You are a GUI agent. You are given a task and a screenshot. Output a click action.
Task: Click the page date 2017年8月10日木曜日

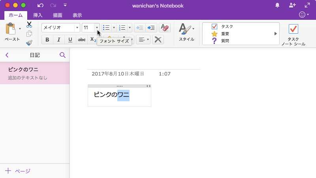[x=118, y=74]
